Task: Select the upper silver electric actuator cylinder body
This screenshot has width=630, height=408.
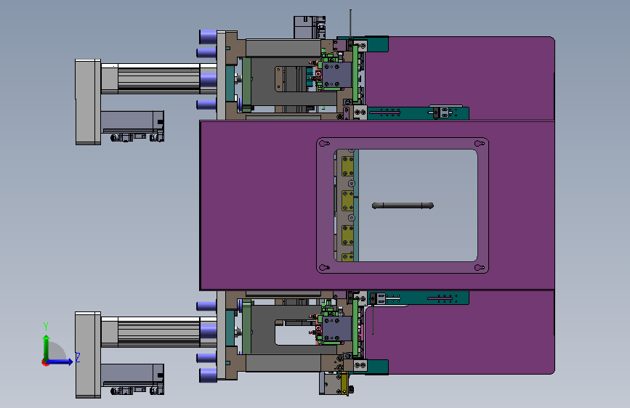Action: click(x=158, y=78)
